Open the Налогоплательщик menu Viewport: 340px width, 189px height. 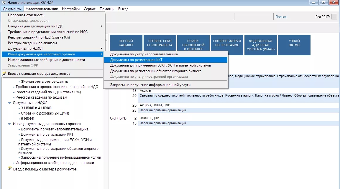(42, 9)
